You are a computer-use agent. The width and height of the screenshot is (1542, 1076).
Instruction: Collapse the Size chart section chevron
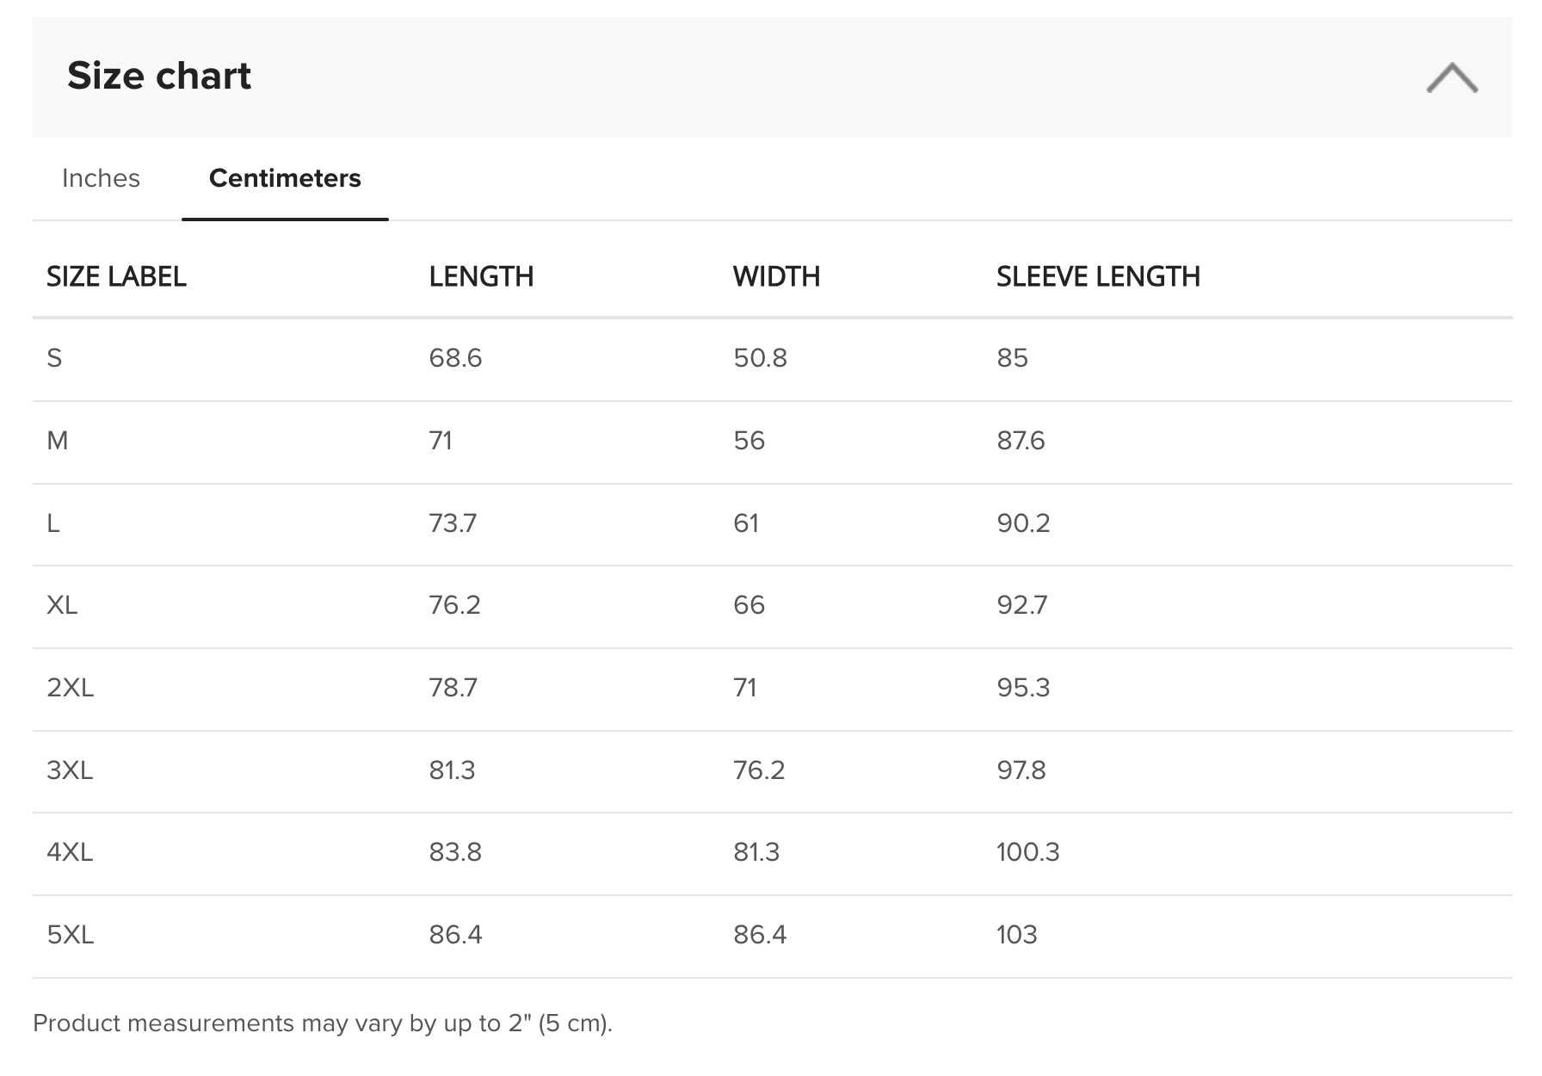coord(1452,77)
